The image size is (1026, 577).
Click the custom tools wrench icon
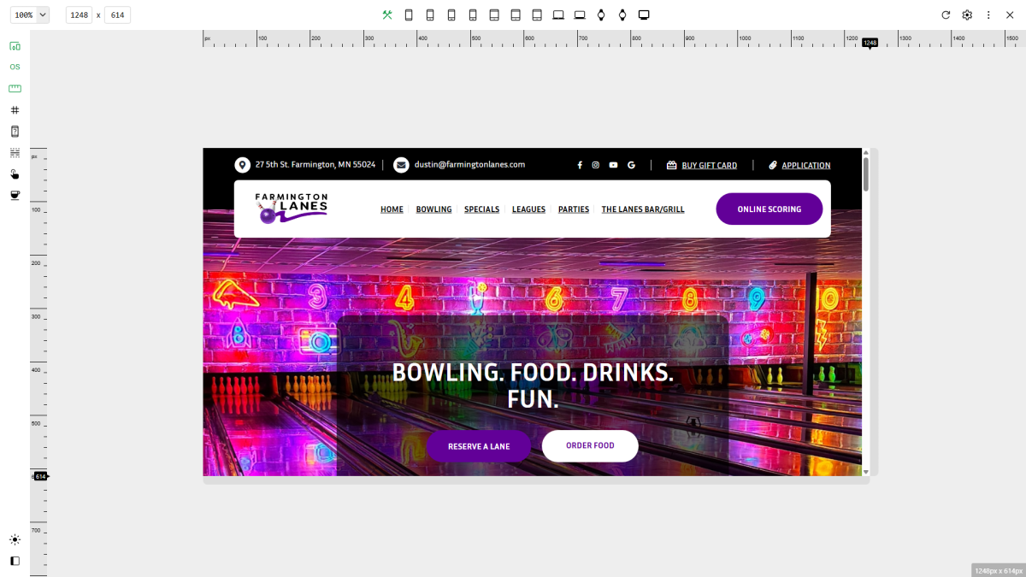click(387, 15)
